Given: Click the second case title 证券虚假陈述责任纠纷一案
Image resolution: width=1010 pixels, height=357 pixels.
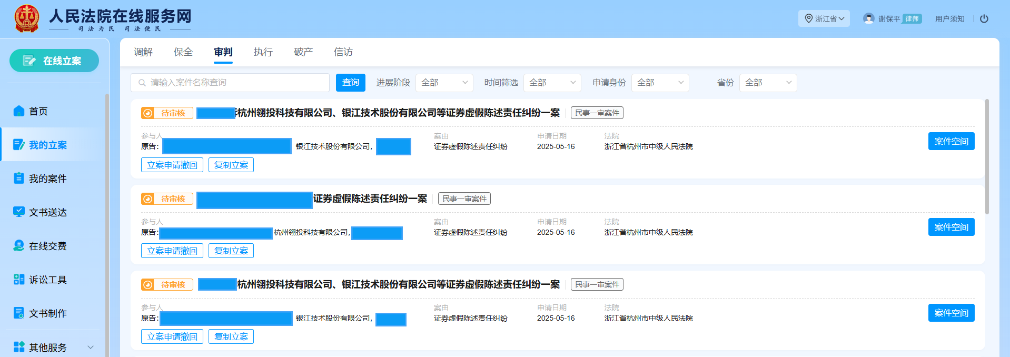Looking at the screenshot, I should click(370, 199).
